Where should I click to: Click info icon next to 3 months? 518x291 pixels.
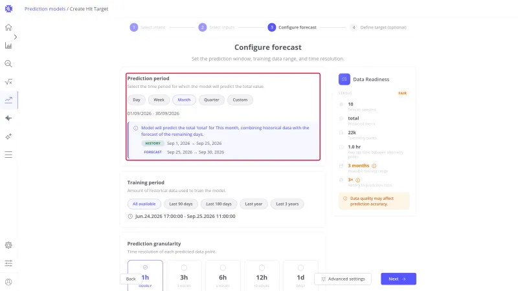(x=374, y=166)
